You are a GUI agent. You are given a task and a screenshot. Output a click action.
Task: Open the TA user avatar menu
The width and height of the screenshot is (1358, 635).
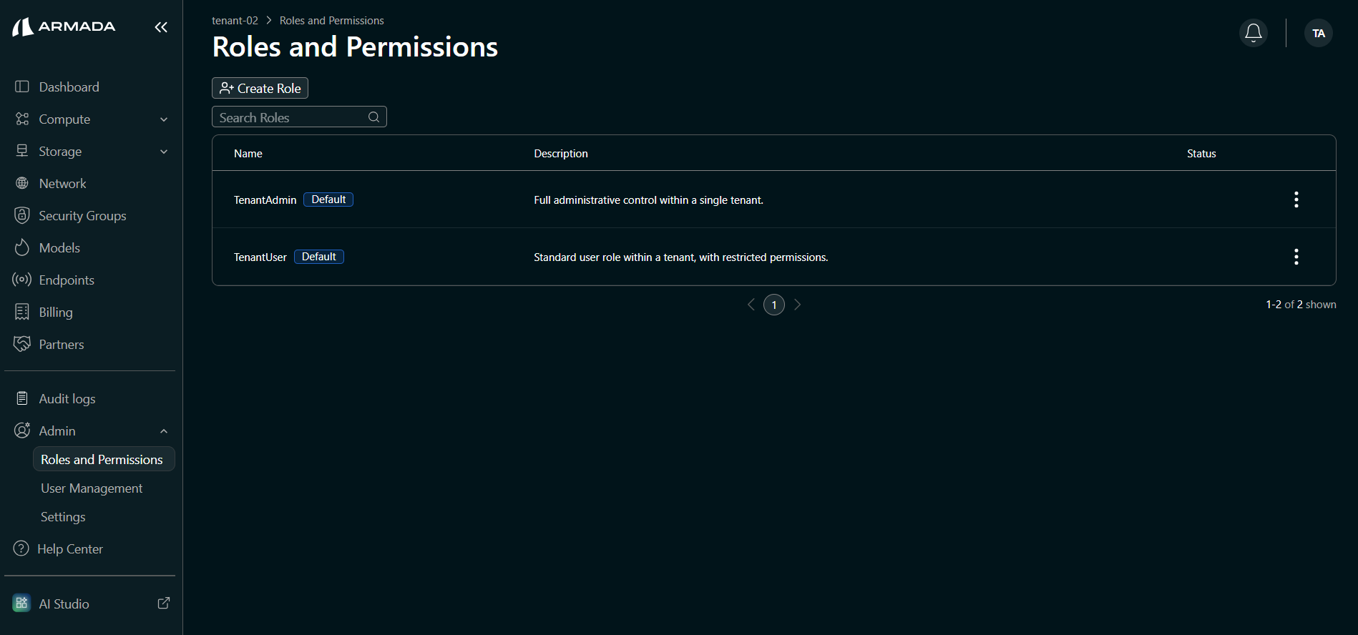click(x=1318, y=33)
